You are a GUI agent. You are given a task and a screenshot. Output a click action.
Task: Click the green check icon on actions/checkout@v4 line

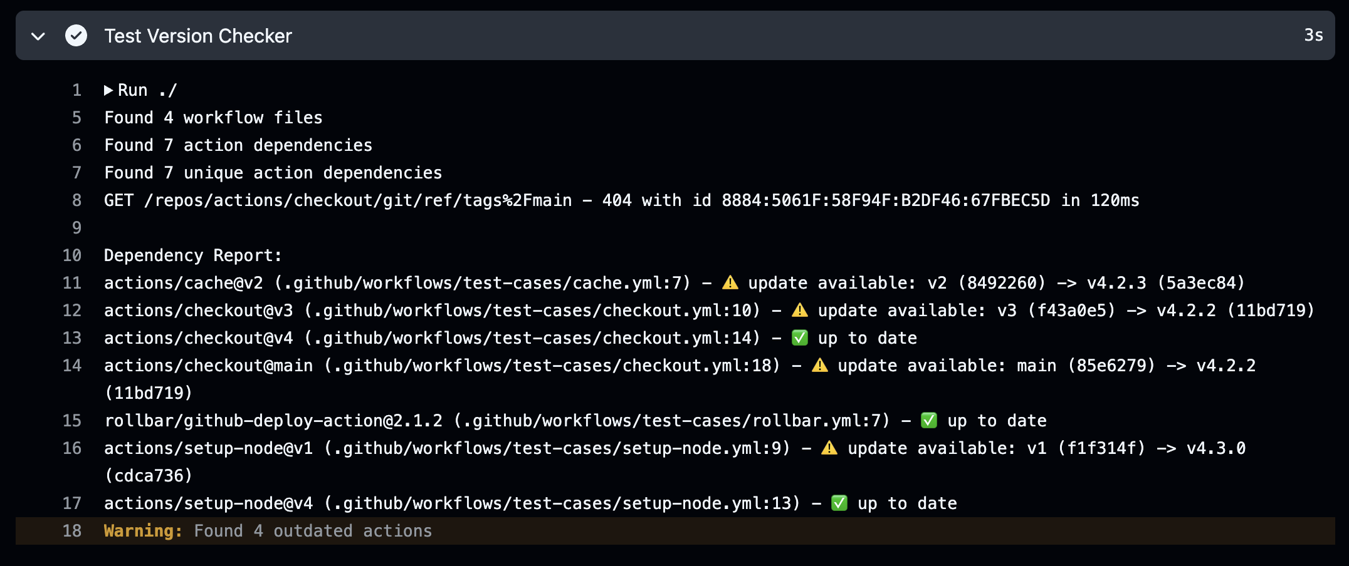pos(800,338)
